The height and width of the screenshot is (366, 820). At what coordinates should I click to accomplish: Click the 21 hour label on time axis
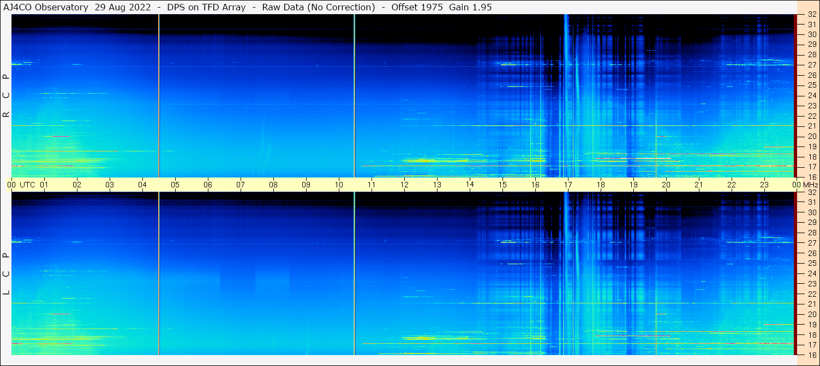[699, 185]
